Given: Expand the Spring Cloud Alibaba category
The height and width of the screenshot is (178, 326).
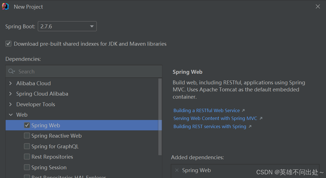Looking at the screenshot, I should pyautogui.click(x=11, y=94).
